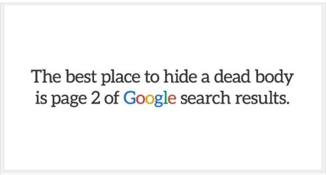The image size is (326, 175).
Task: Click the word "dead"
Action: (x=232, y=76)
